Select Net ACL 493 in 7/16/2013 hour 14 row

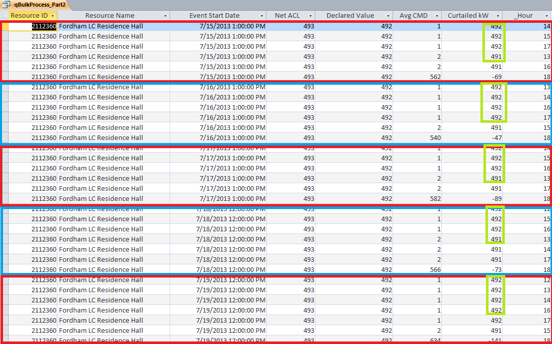coord(291,97)
